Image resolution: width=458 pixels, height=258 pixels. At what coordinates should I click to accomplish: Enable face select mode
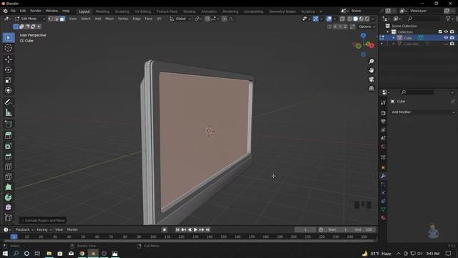tap(62, 19)
